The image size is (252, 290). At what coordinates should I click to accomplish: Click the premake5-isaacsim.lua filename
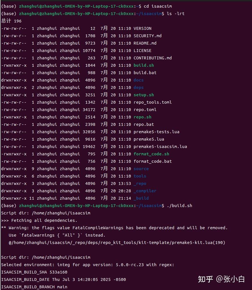[x=160, y=147]
